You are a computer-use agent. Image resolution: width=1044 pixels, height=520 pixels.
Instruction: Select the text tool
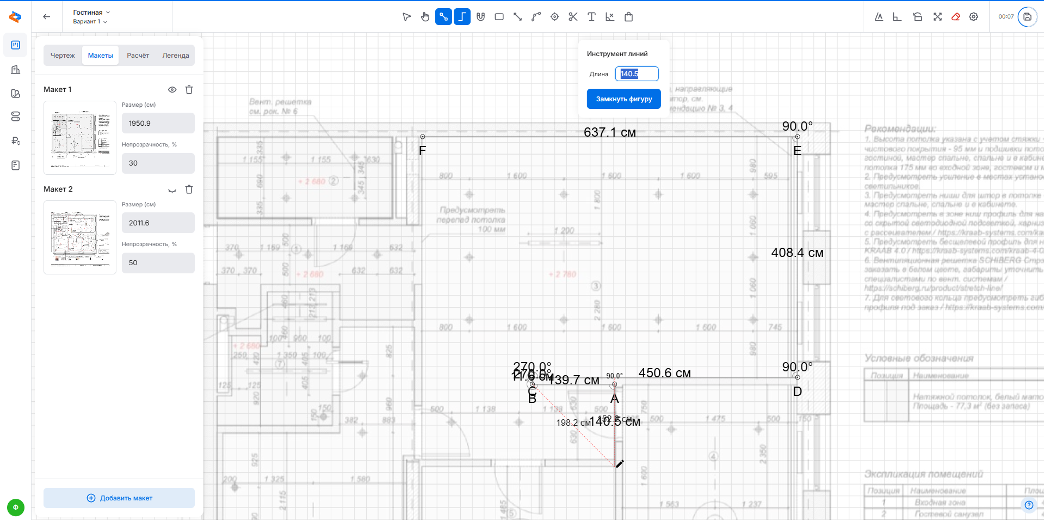coord(591,17)
